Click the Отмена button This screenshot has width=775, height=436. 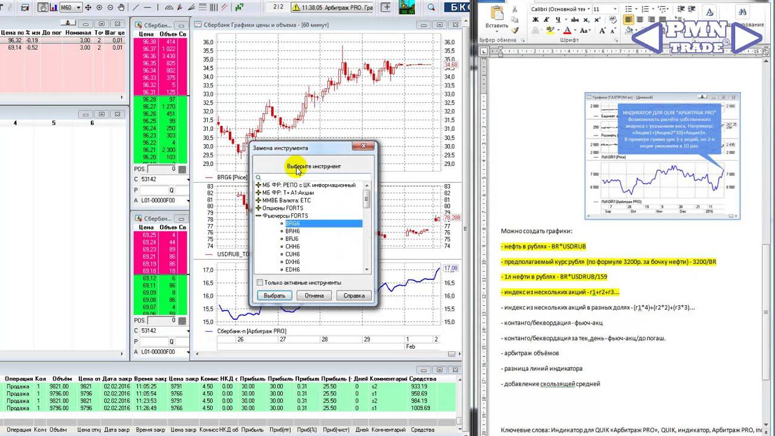[x=314, y=296]
